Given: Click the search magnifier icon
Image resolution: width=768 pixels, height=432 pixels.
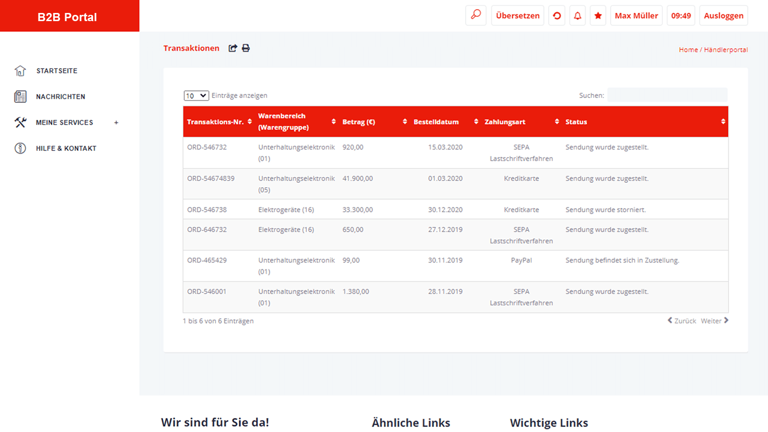Looking at the screenshot, I should coord(476,15).
